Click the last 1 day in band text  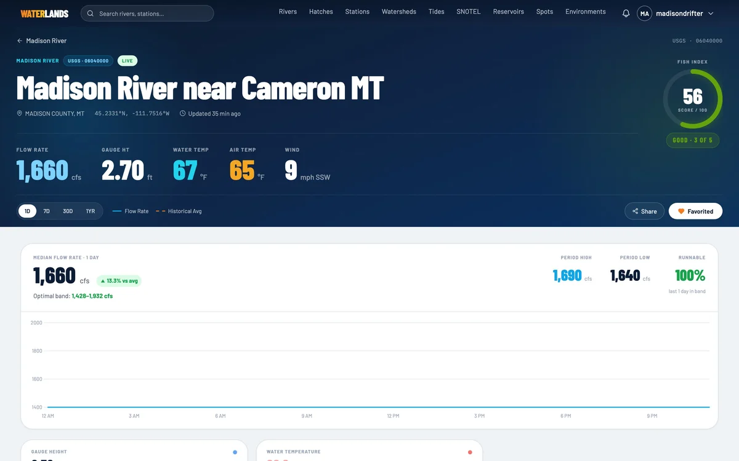click(687, 291)
